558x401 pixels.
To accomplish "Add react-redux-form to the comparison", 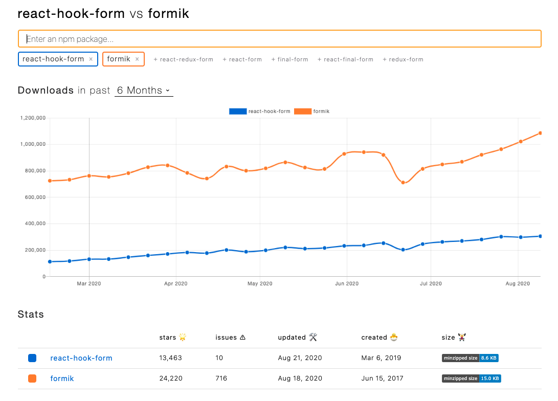I will pyautogui.click(x=184, y=59).
